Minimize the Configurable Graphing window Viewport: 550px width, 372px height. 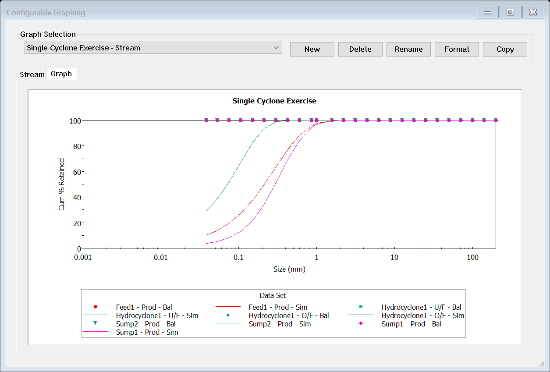(487, 12)
